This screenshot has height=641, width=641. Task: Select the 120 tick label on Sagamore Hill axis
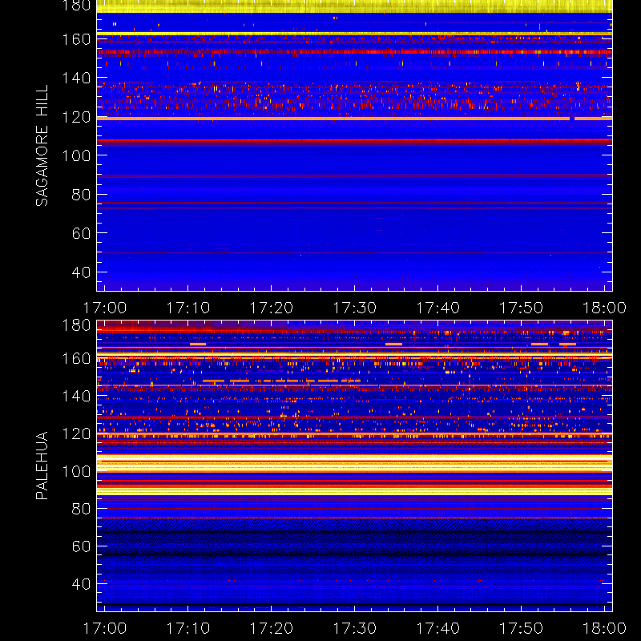pos(76,117)
